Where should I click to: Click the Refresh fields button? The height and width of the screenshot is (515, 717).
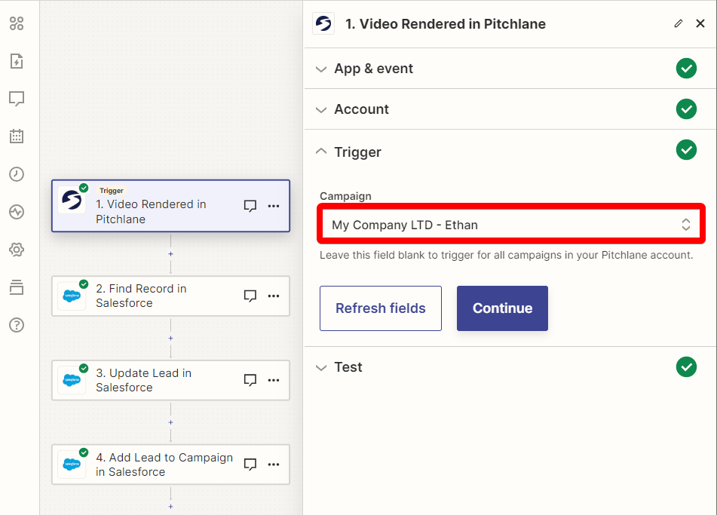(x=381, y=308)
